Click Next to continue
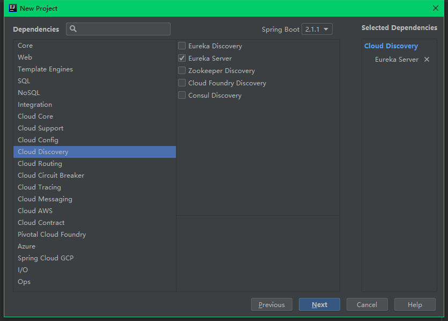 click(319, 304)
